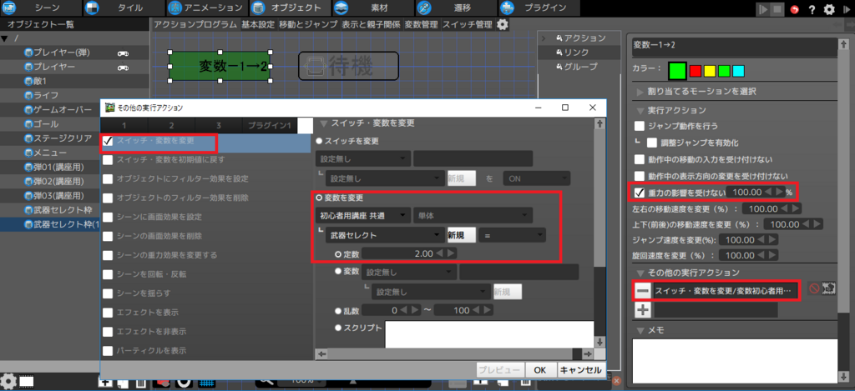Click gamepad icon on プレイヤー(弾) row
855x391 pixels.
tap(123, 53)
